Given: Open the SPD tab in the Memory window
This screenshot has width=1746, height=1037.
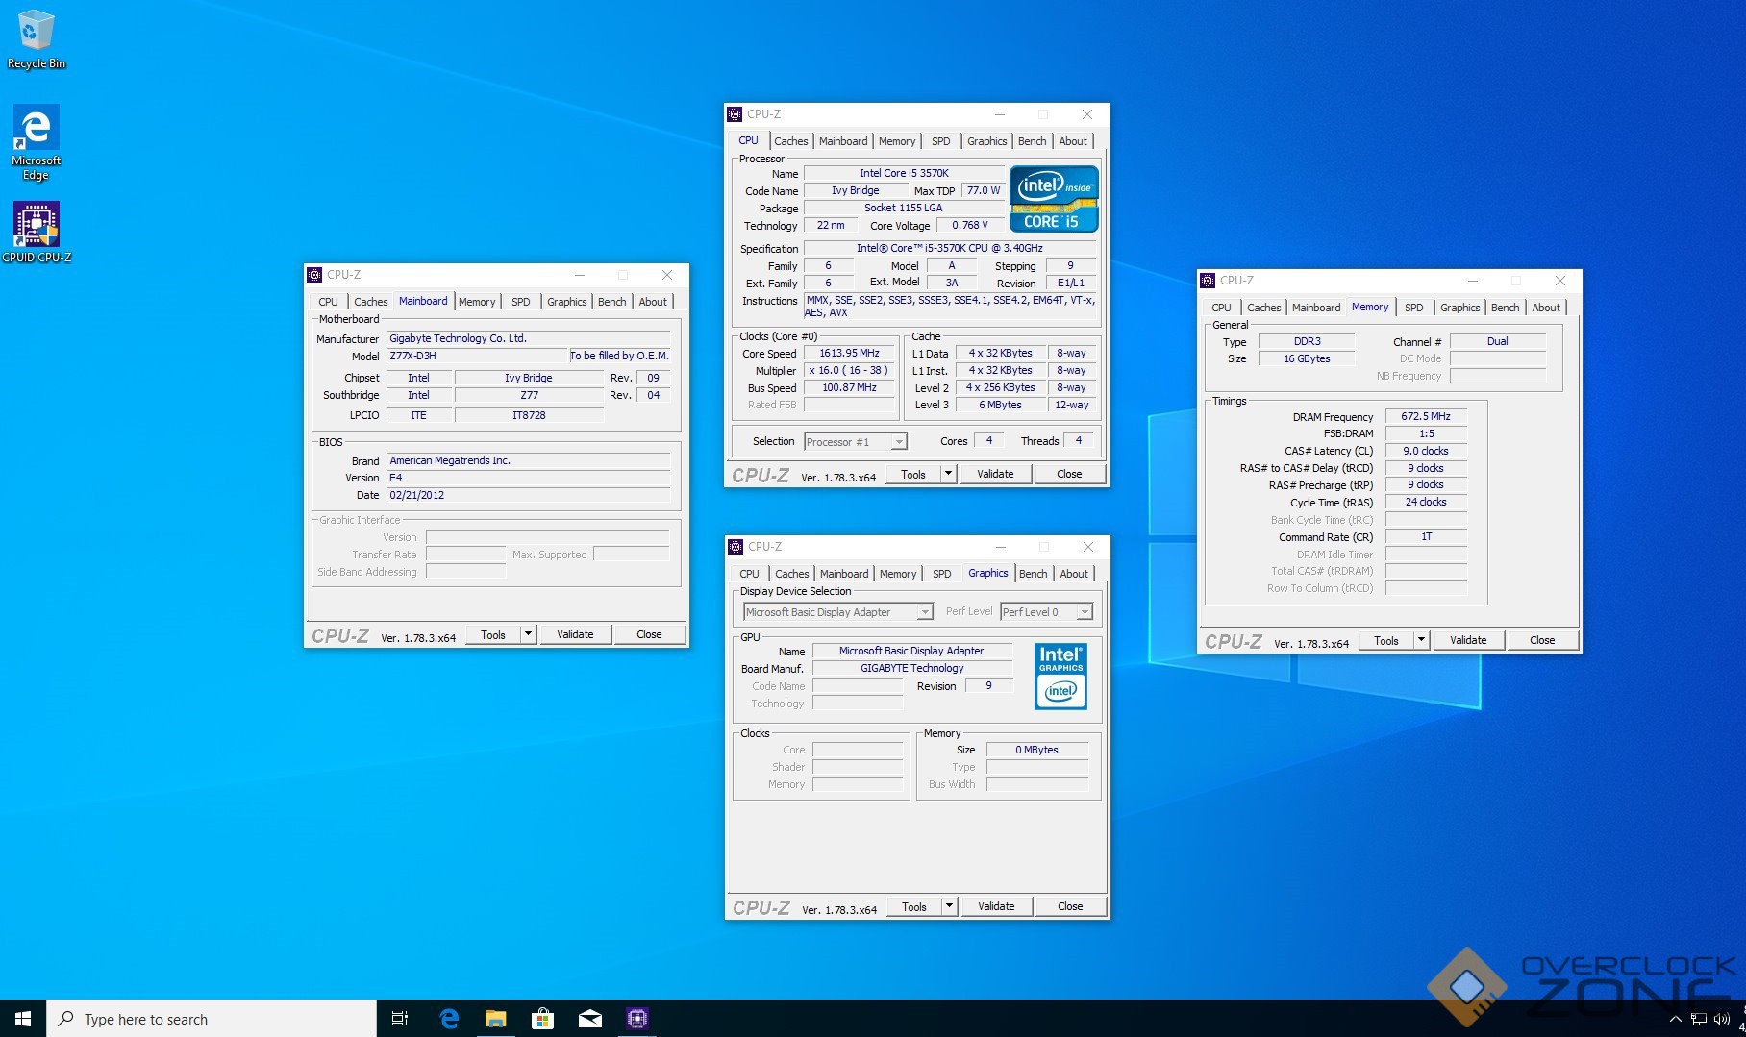Looking at the screenshot, I should click(1413, 308).
